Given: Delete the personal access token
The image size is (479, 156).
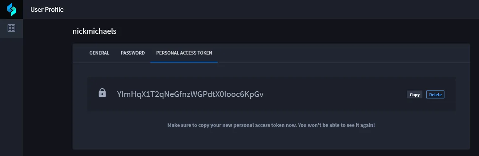Looking at the screenshot, I should tap(435, 95).
